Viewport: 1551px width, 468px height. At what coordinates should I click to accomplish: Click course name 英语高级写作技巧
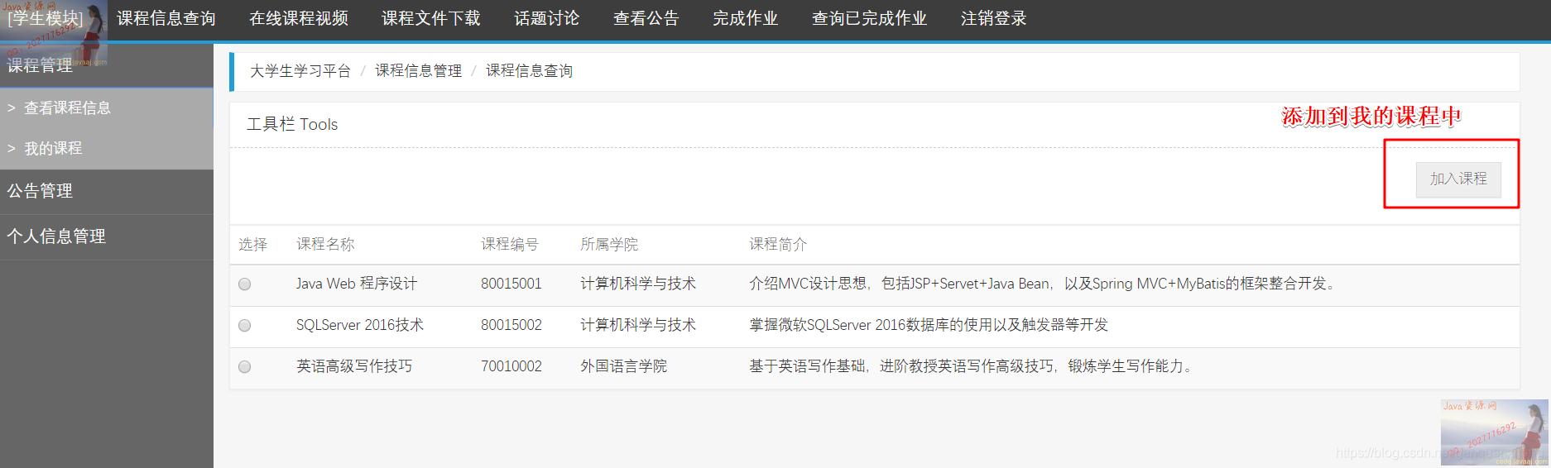(354, 366)
